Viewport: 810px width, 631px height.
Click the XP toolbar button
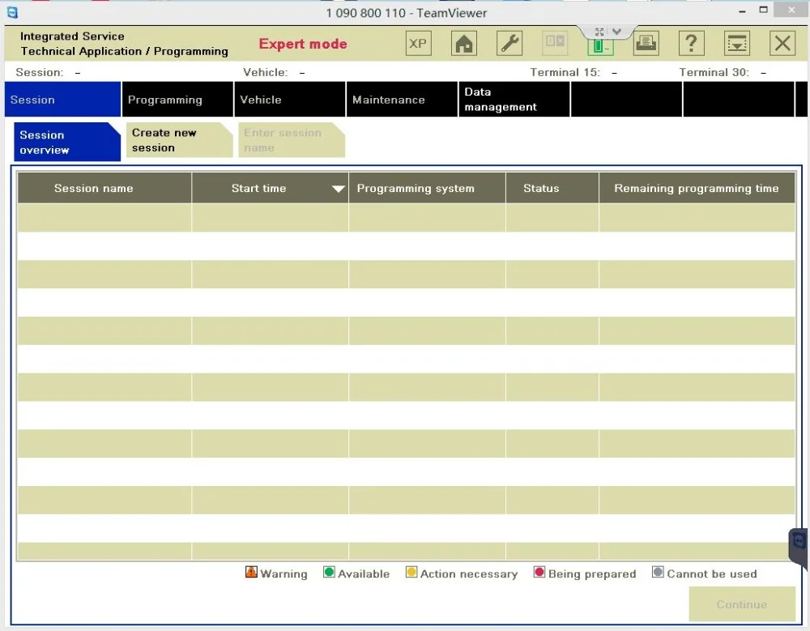(x=418, y=44)
